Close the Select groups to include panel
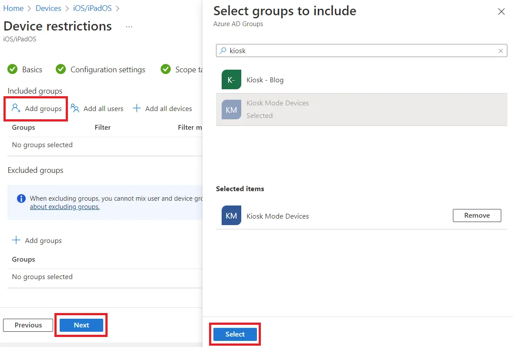This screenshot has height=347, width=513. pos(501,12)
